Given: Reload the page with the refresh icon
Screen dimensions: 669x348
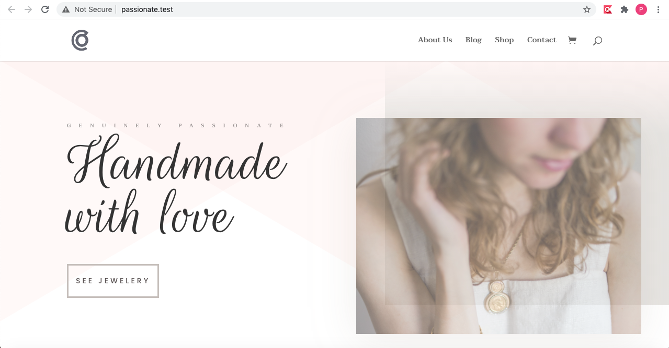Looking at the screenshot, I should coord(46,9).
